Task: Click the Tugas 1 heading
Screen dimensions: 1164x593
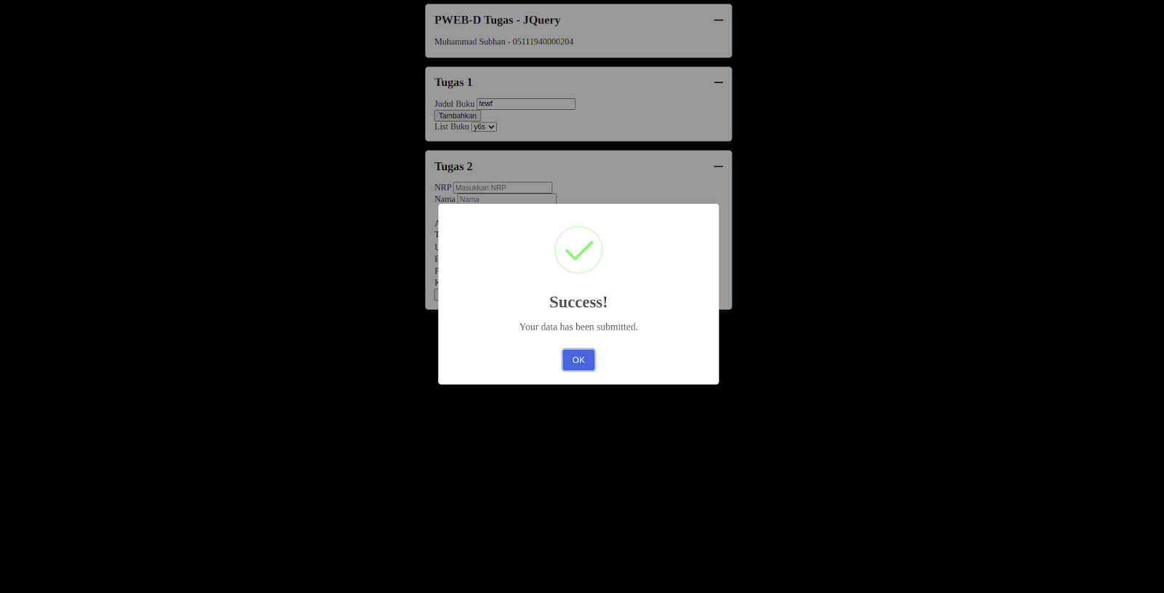Action: (453, 82)
